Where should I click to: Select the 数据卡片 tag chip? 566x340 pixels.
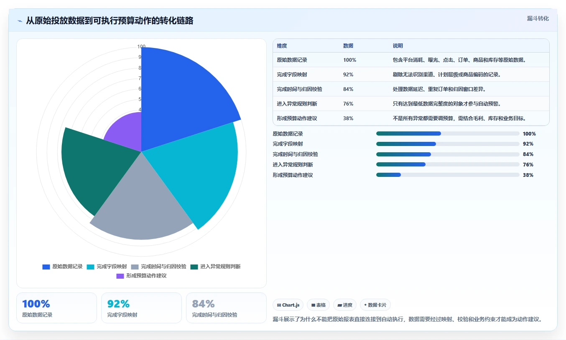[375, 305]
